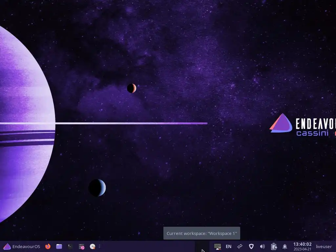Open the update notifier arrows icon
The width and height of the screenshot is (336, 252).
click(240, 246)
